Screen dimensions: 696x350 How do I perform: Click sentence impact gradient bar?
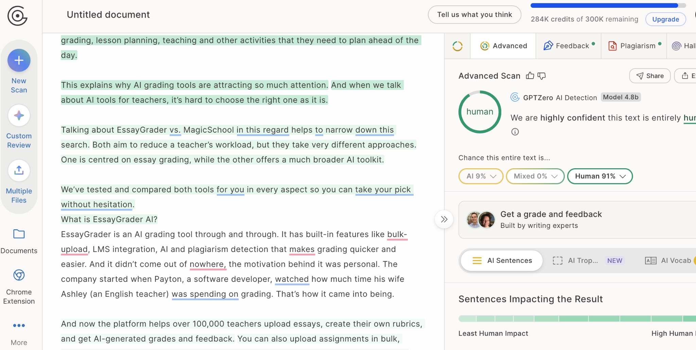[x=577, y=318]
